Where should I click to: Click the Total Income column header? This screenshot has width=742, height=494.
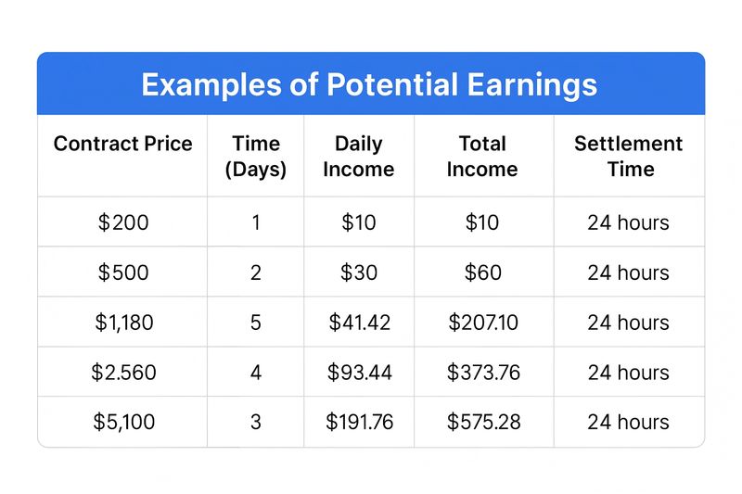[x=482, y=156]
